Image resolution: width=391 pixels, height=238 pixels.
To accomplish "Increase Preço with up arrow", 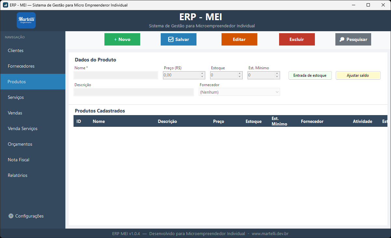I will pos(202,73).
